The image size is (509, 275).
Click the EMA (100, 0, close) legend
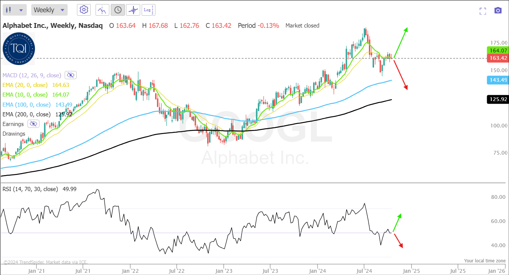click(x=26, y=104)
